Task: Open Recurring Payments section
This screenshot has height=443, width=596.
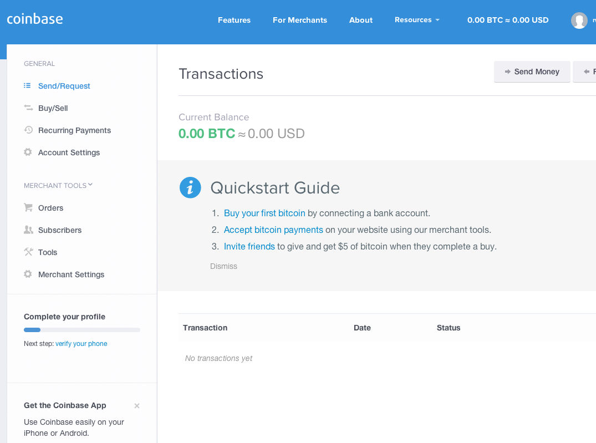Action: point(74,130)
